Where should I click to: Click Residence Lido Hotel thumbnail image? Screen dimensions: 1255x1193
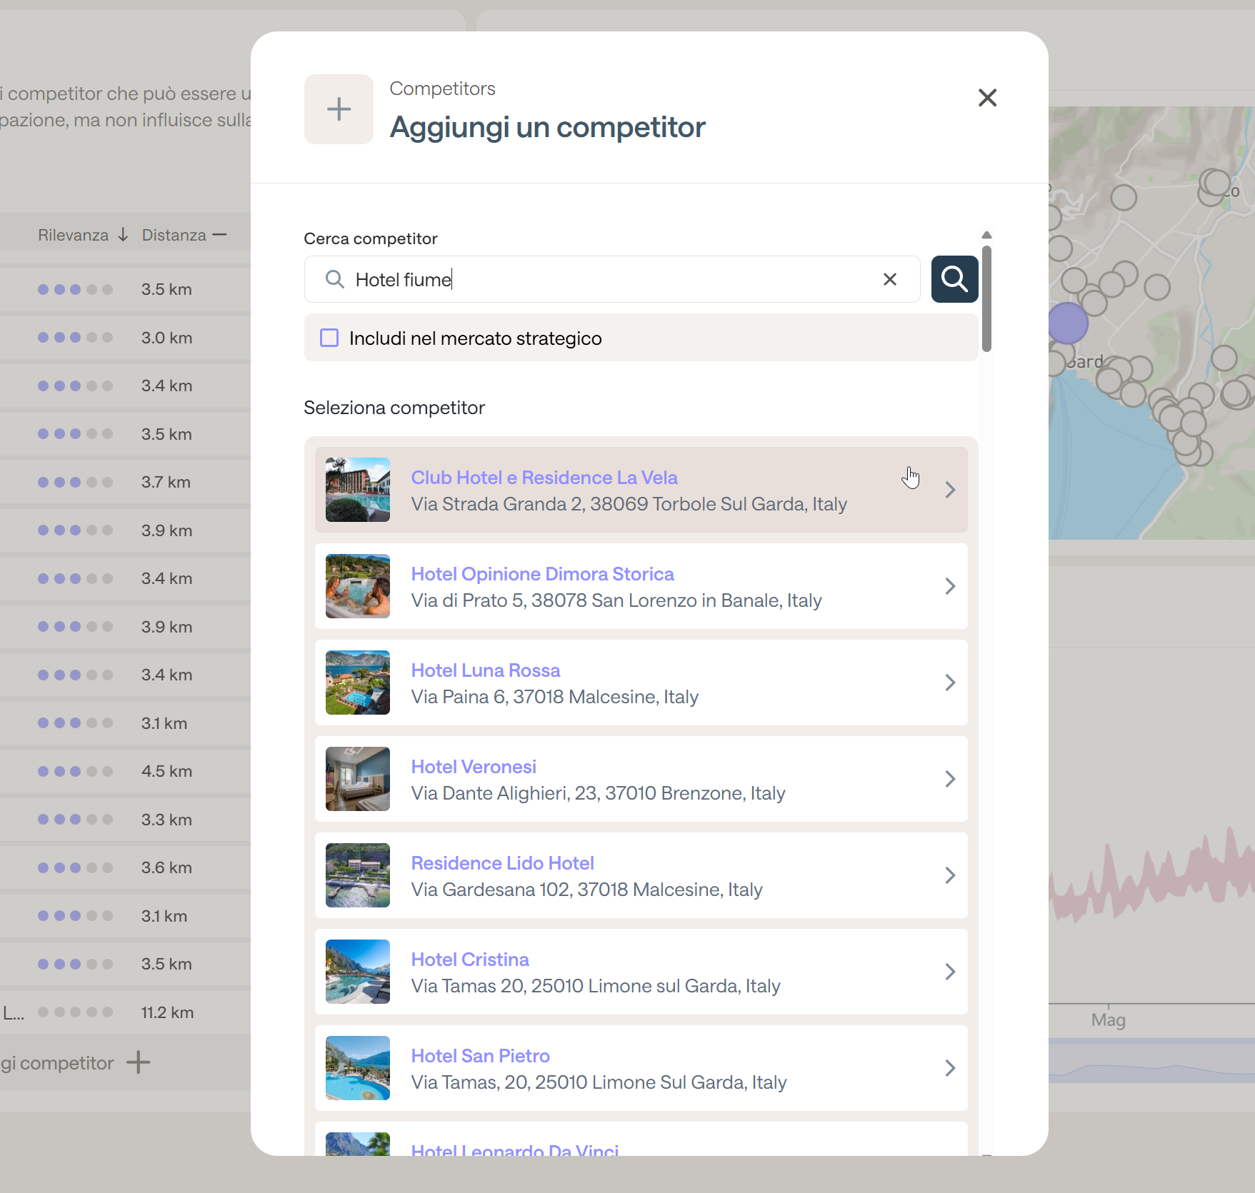pos(358,875)
